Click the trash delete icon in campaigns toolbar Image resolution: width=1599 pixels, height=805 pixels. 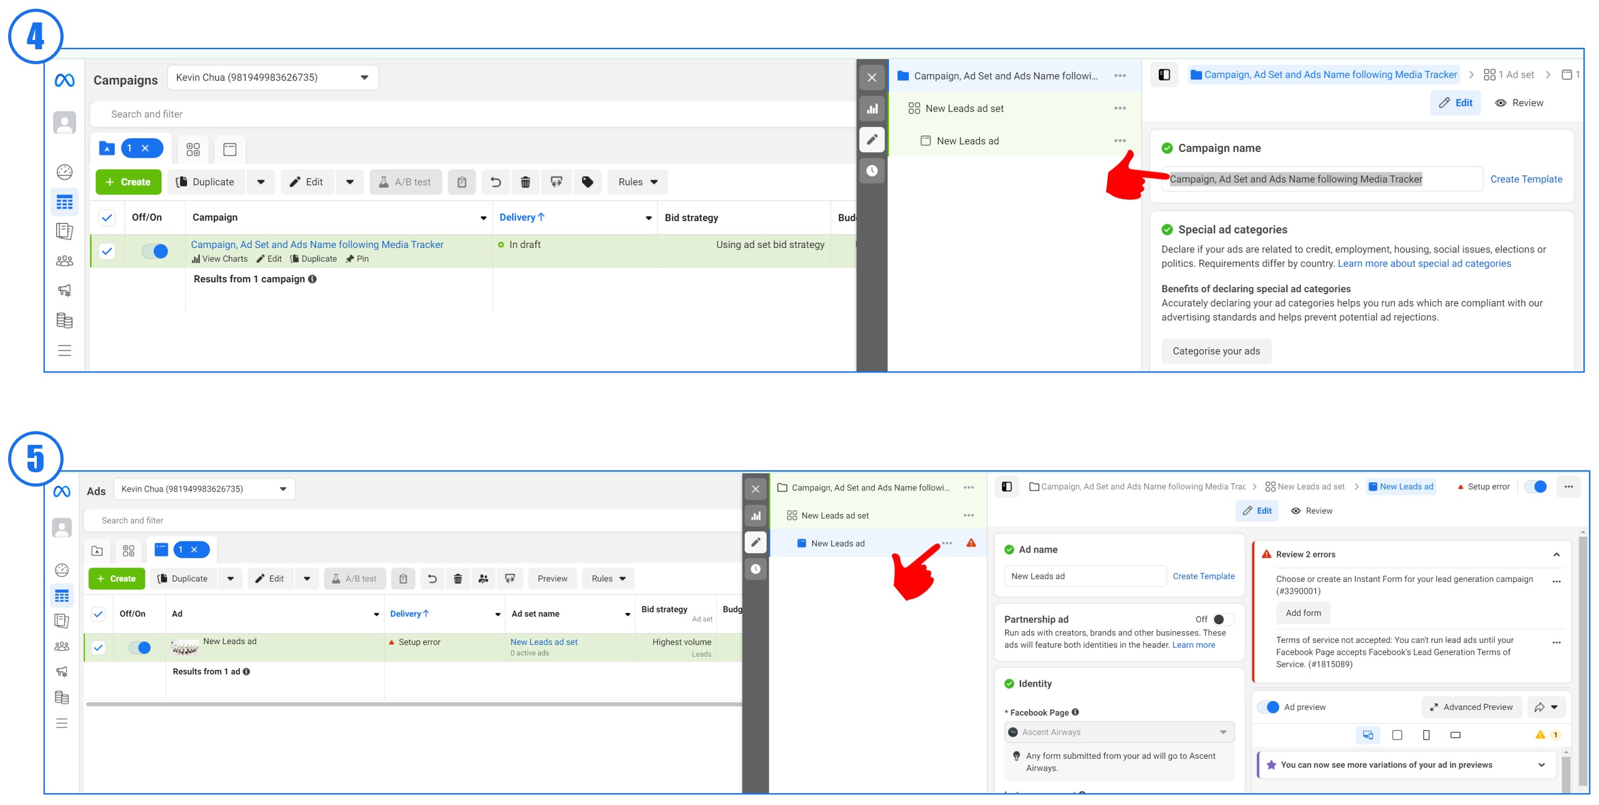click(x=525, y=182)
